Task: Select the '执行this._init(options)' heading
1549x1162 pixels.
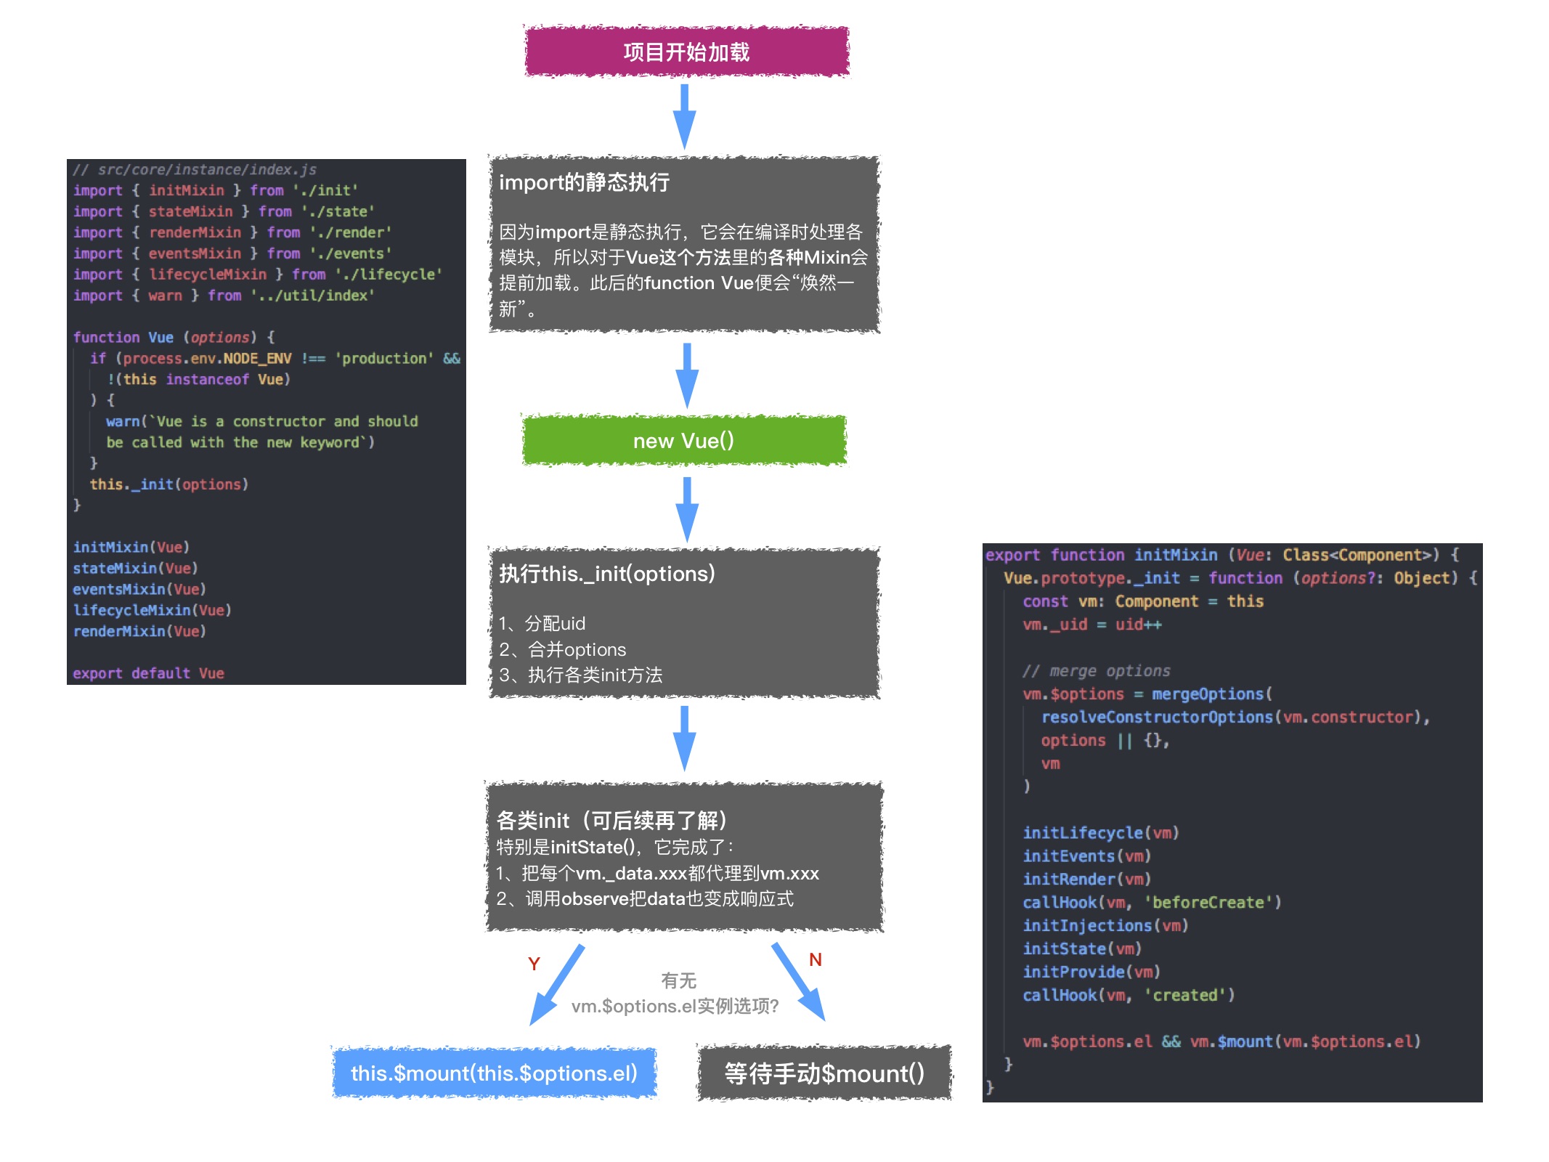Action: pos(606,574)
